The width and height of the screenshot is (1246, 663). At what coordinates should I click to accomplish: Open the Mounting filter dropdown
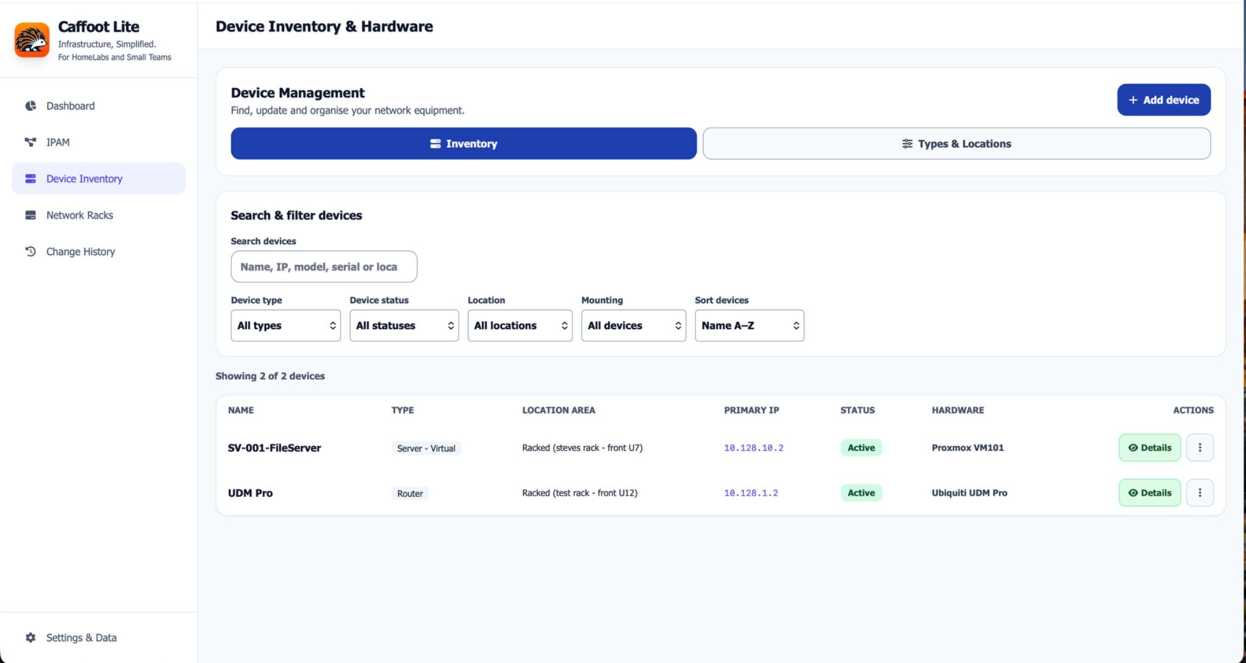coord(634,325)
